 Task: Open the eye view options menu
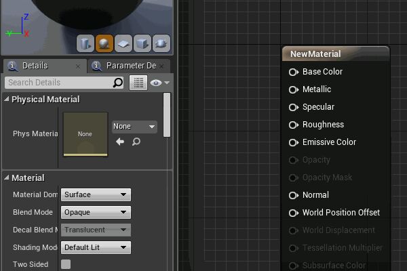159,83
